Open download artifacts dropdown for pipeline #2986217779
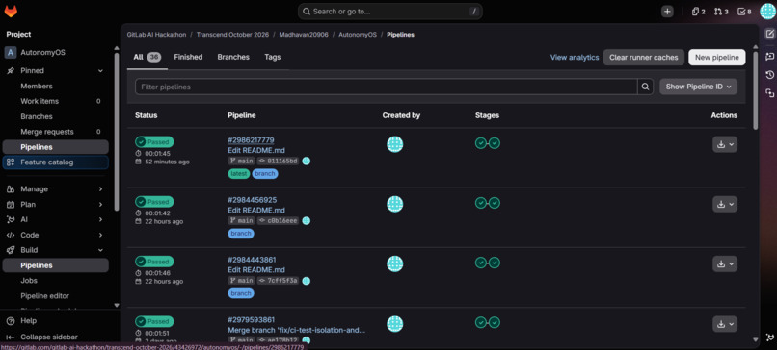Viewport: 777px width, 350px height. click(x=725, y=144)
